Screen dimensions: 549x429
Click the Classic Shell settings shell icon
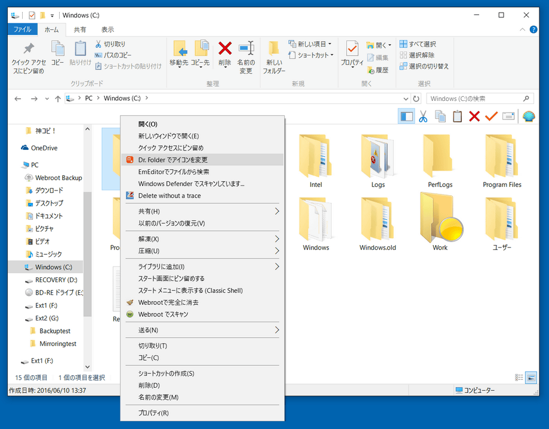tap(529, 116)
